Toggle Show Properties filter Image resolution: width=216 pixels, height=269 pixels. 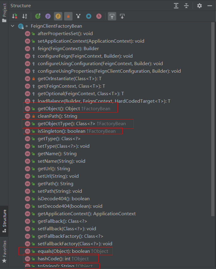click(48, 16)
